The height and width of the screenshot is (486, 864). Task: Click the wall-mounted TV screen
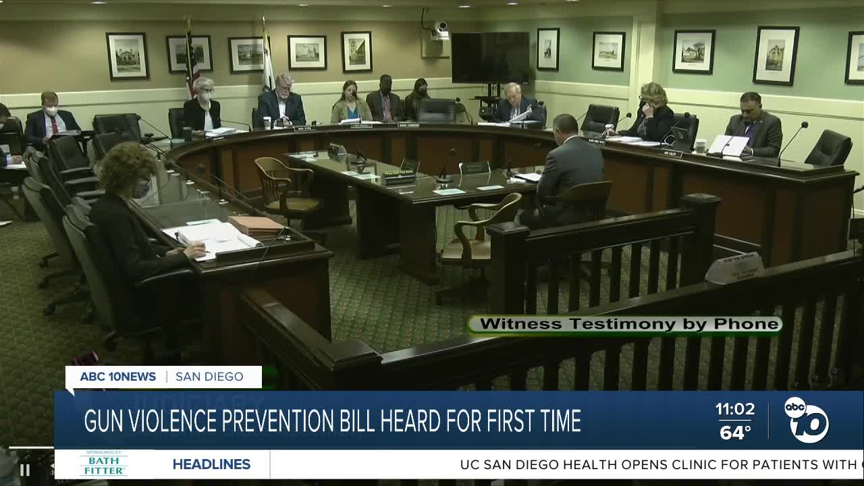pos(491,58)
